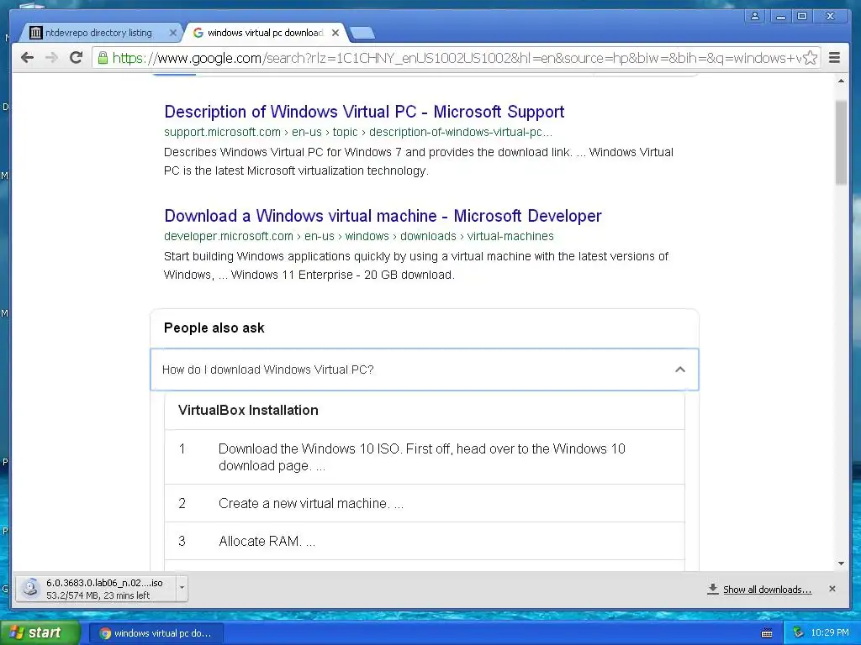Viewport: 861px width, 645px height.
Task: Select the VirtualBox Installation heading
Action: (248, 410)
